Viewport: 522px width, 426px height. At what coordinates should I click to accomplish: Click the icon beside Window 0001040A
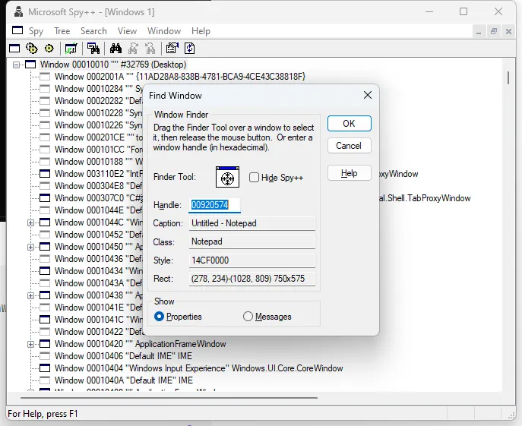click(x=45, y=380)
